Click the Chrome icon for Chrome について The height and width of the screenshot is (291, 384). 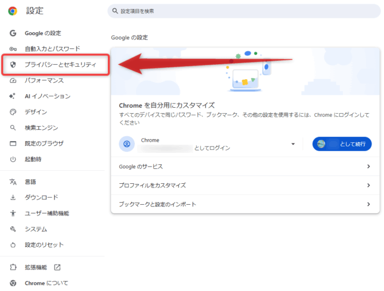pos(13,283)
